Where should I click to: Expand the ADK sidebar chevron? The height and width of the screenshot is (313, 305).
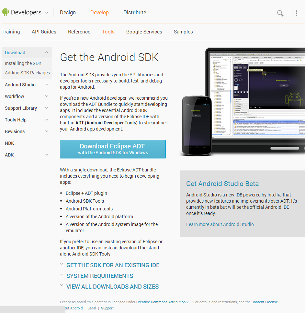47,155
